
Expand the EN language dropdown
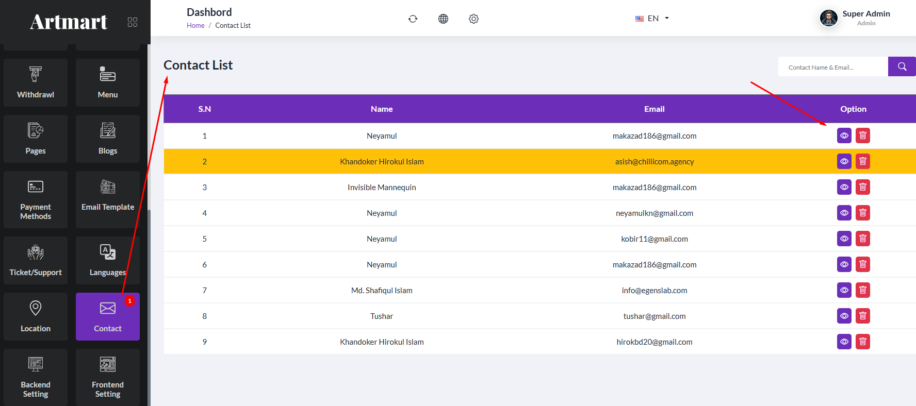652,19
